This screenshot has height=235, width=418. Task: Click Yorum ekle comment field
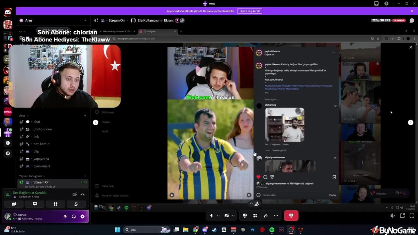coord(294,195)
